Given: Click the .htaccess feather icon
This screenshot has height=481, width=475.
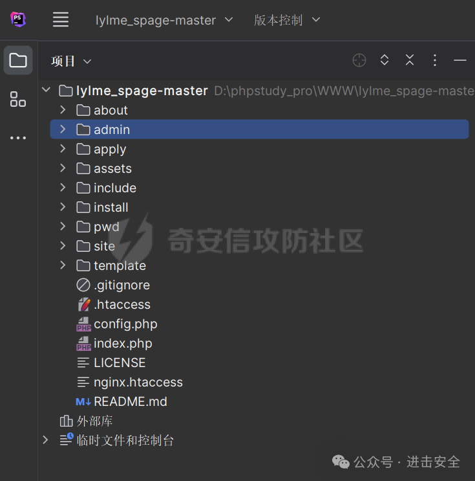Looking at the screenshot, I should point(83,304).
